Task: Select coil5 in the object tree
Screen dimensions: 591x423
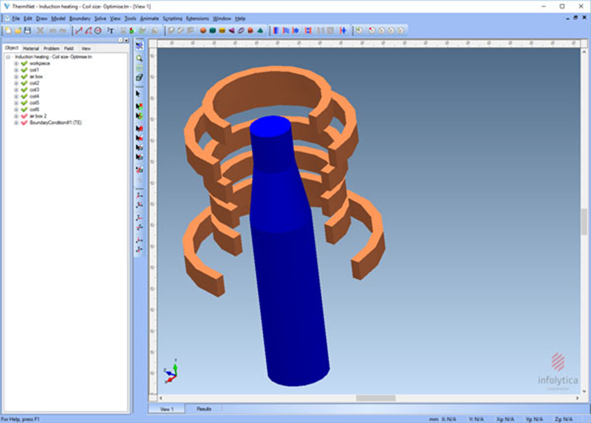Action: pos(34,103)
